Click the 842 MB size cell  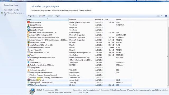111,50
